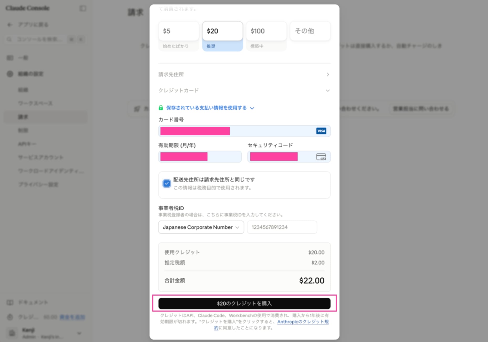The width and height of the screenshot is (488, 342).
Task: Click the 事業者税ID label
Action: point(171,208)
